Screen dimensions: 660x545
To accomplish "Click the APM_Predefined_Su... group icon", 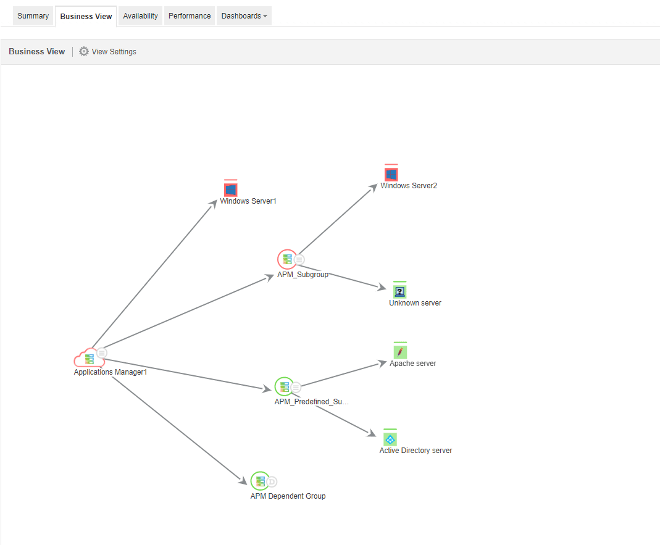I will point(284,386).
